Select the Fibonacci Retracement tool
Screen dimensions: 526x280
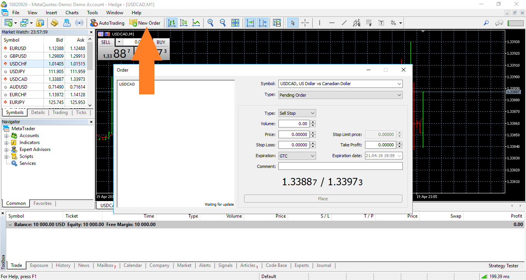(369, 23)
